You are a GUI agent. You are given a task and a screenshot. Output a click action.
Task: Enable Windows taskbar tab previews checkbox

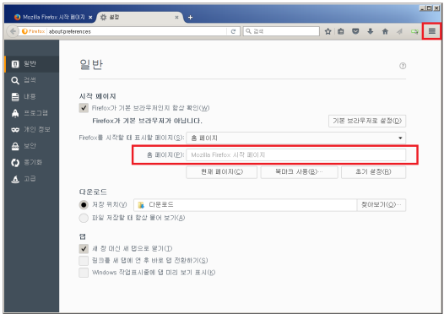tap(84, 273)
